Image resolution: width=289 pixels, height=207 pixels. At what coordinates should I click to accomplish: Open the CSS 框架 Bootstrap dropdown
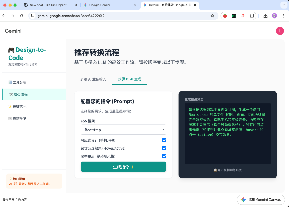click(x=123, y=130)
